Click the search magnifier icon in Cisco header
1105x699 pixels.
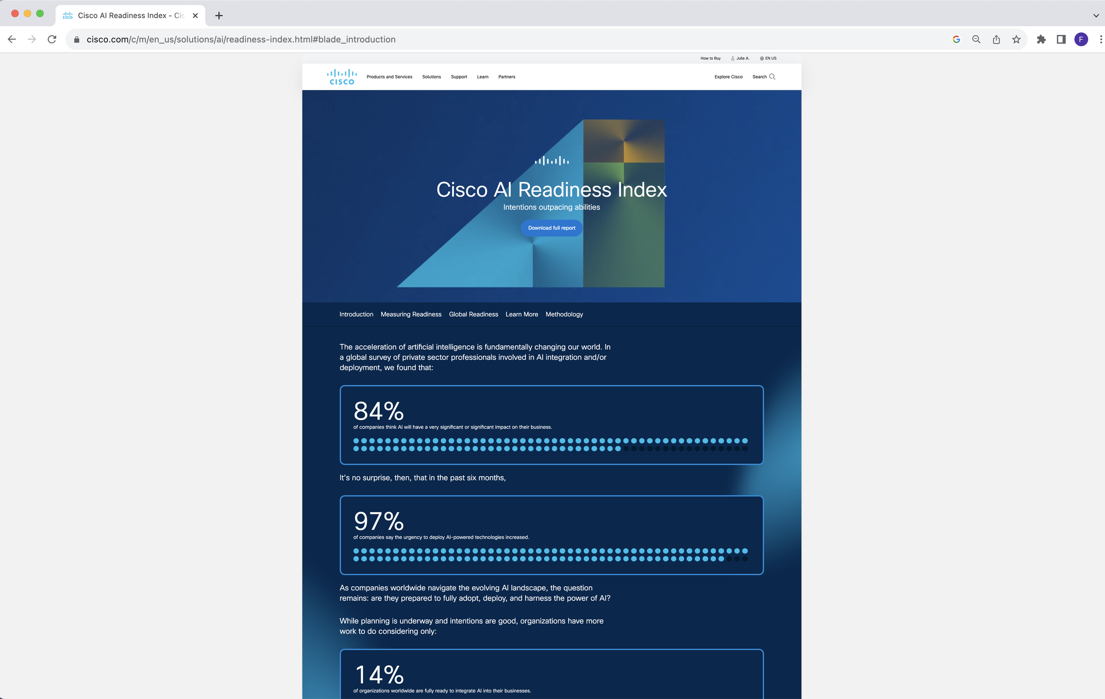pos(772,76)
